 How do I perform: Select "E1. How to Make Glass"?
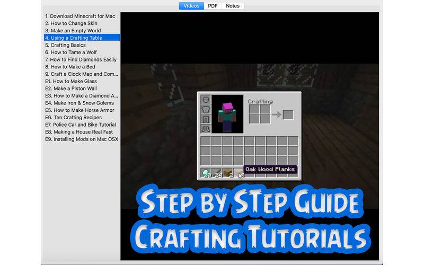(x=82, y=82)
